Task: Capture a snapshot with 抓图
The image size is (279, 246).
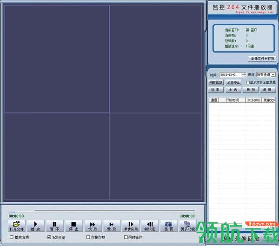Action: tap(169, 226)
